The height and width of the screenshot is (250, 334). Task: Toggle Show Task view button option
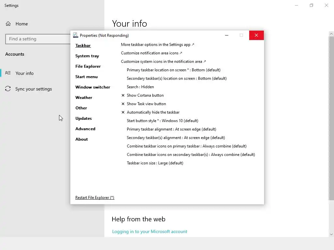tap(144, 104)
